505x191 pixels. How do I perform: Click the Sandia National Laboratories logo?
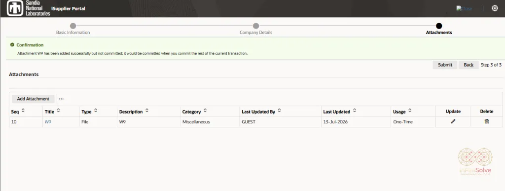coord(28,8)
